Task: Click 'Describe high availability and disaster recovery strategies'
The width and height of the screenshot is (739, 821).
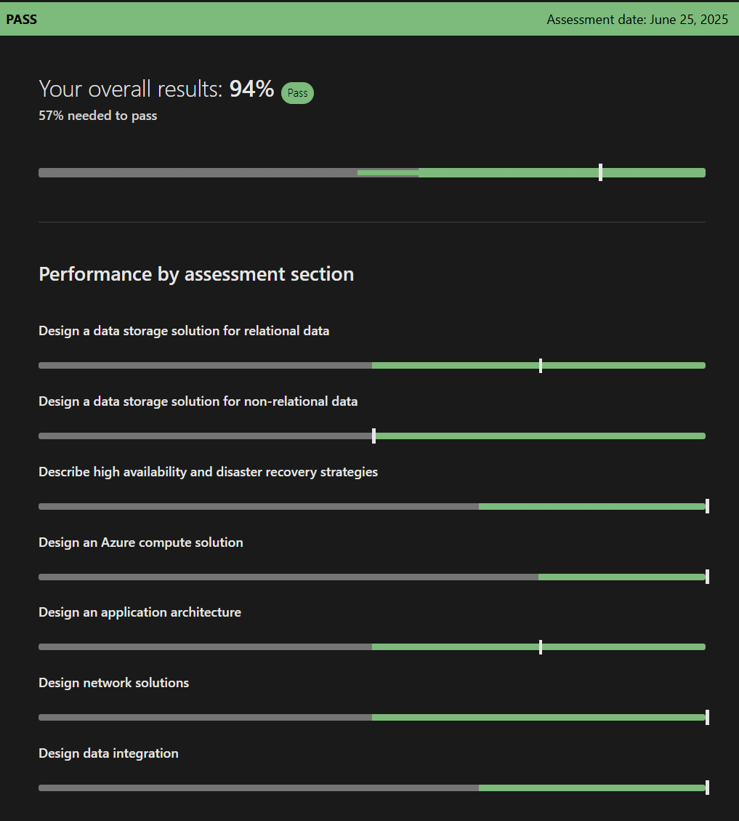Action: (x=209, y=472)
